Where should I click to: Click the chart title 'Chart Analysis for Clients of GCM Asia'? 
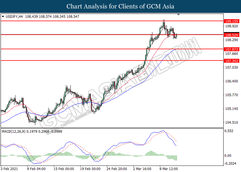click(x=120, y=6)
